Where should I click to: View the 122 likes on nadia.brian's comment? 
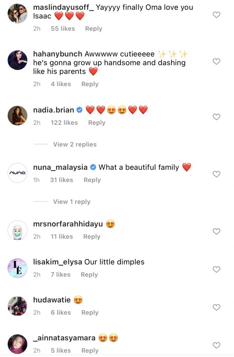click(x=64, y=122)
